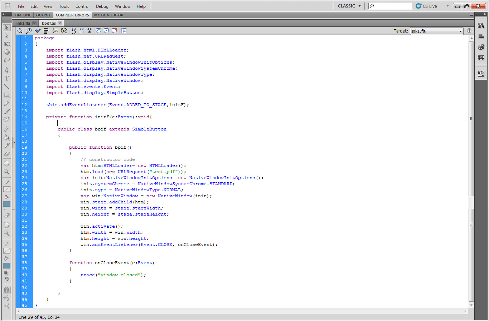
Task: Open the Library panel icon
Action: tap(481, 26)
